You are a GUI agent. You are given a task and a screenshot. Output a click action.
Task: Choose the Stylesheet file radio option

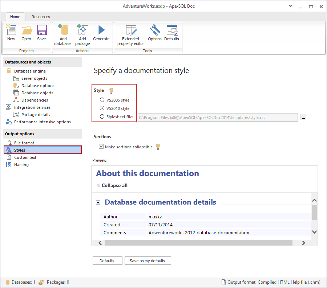(x=102, y=117)
